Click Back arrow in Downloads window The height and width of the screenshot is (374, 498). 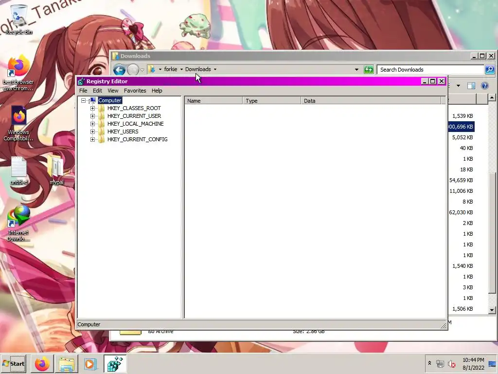point(119,70)
